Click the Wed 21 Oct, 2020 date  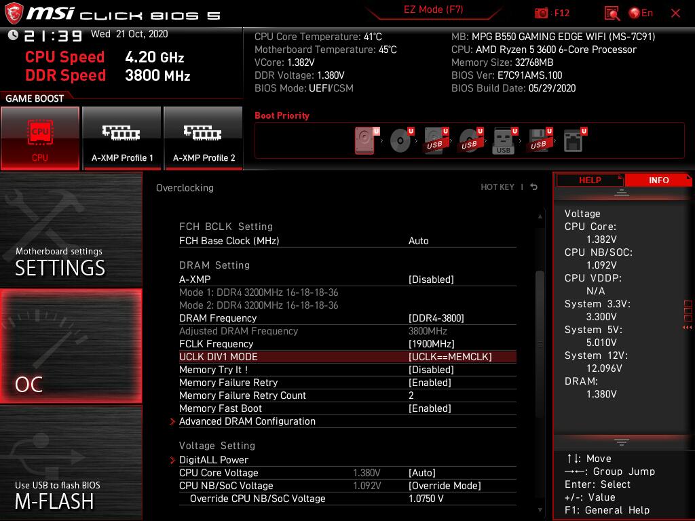(x=130, y=34)
